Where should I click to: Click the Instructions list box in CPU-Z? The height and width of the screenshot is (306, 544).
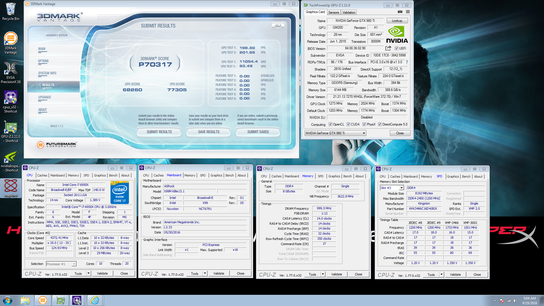pos(89,224)
